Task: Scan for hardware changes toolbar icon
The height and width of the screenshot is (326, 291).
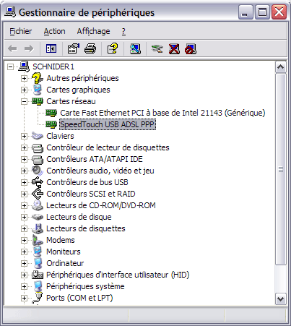Action: click(x=135, y=49)
